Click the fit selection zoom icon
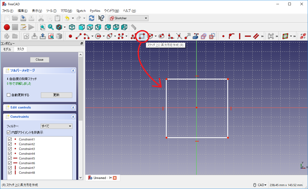The image size is (308, 189). [51, 27]
